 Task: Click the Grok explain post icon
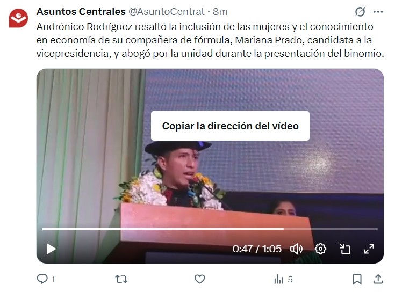coord(360,12)
